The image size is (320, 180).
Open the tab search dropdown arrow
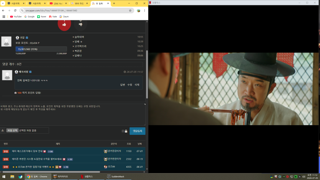click(3, 3)
